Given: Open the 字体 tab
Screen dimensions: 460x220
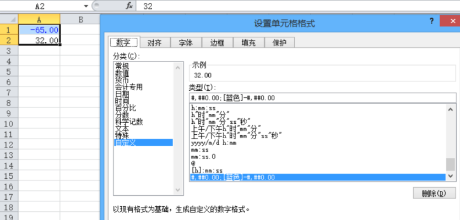Looking at the screenshot, I should tap(186, 43).
